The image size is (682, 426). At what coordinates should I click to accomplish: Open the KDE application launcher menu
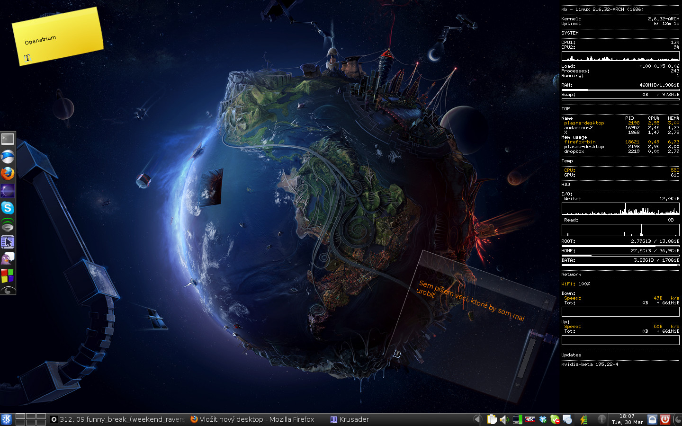point(7,419)
